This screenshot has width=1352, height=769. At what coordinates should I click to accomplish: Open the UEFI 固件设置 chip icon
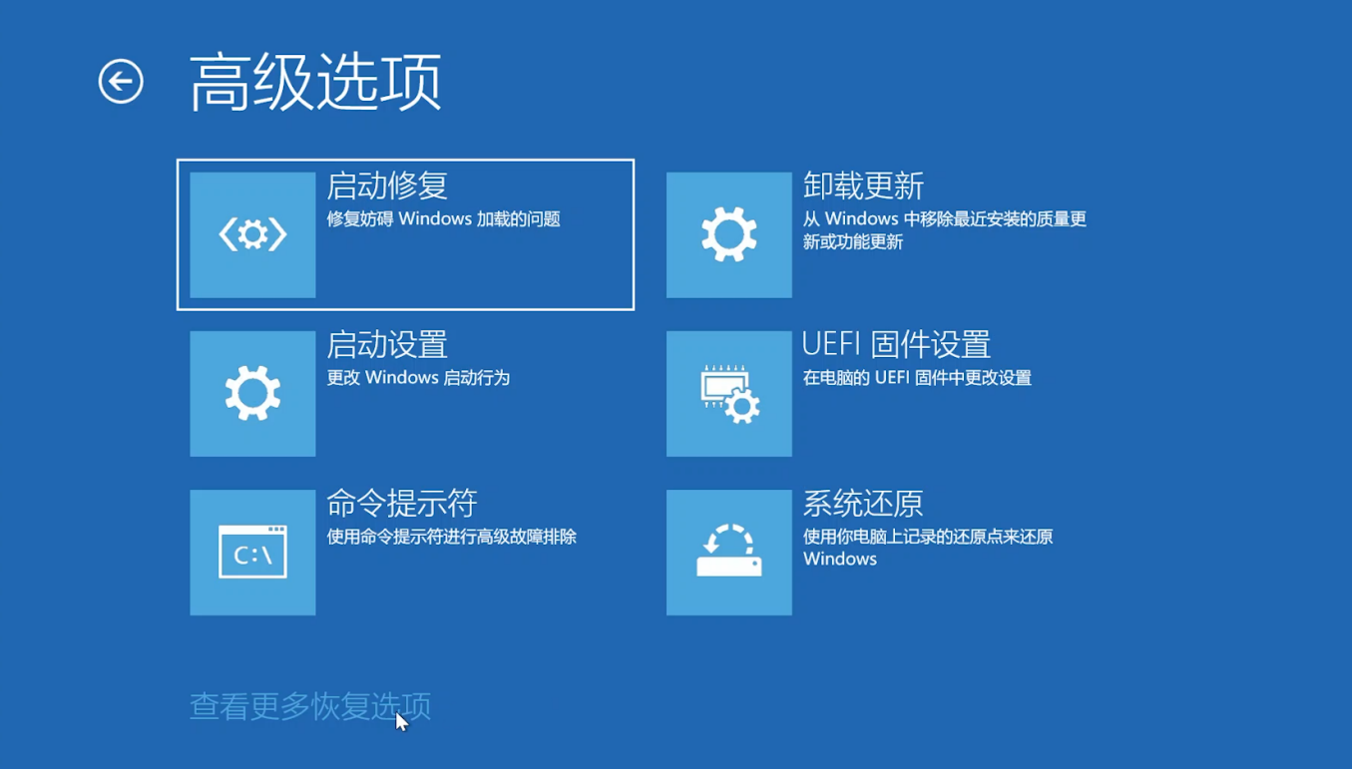pos(729,393)
